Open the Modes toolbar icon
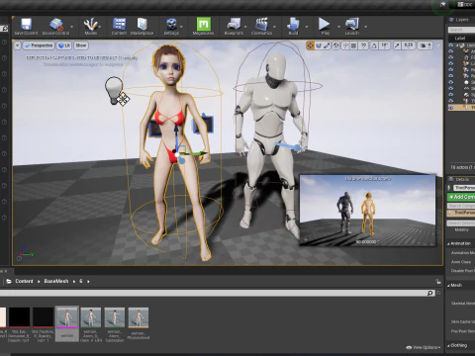The width and height of the screenshot is (475, 356). click(x=90, y=27)
